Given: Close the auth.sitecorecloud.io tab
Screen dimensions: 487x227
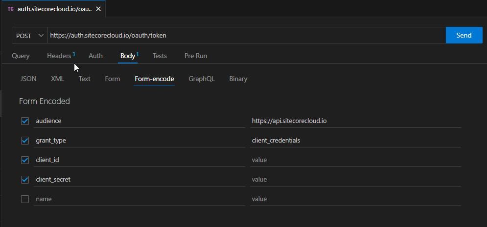Looking at the screenshot, I should tap(98, 9).
